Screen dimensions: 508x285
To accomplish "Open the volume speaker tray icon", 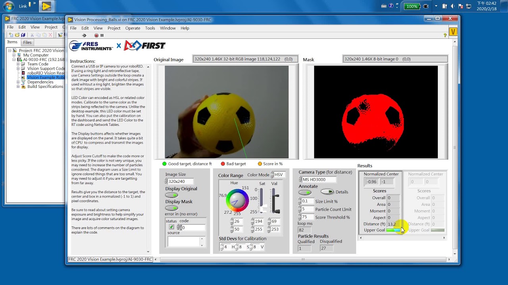I will click(x=453, y=6).
